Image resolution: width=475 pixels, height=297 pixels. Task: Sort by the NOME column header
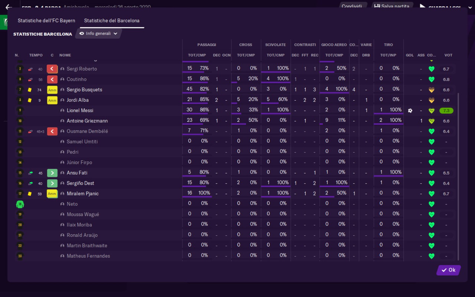(65, 55)
